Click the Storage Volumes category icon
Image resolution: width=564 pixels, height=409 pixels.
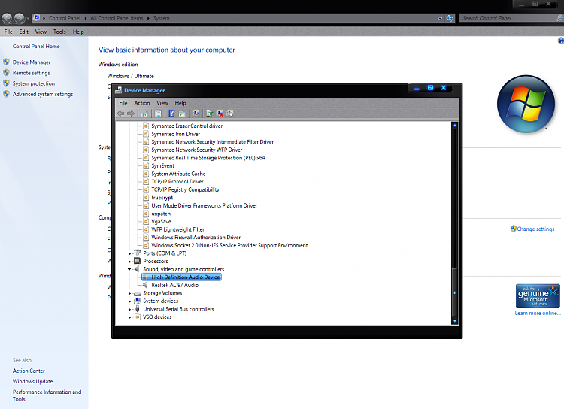137,293
